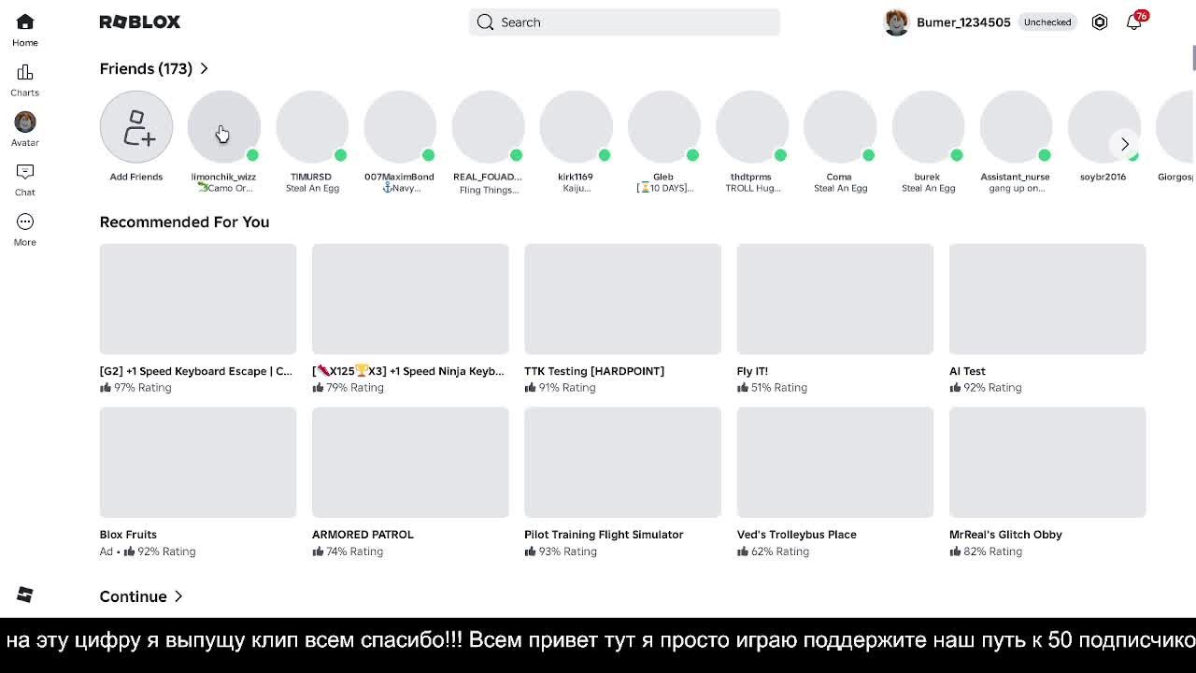The image size is (1196, 673).
Task: Open the Home sidebar icon
Action: (x=25, y=21)
